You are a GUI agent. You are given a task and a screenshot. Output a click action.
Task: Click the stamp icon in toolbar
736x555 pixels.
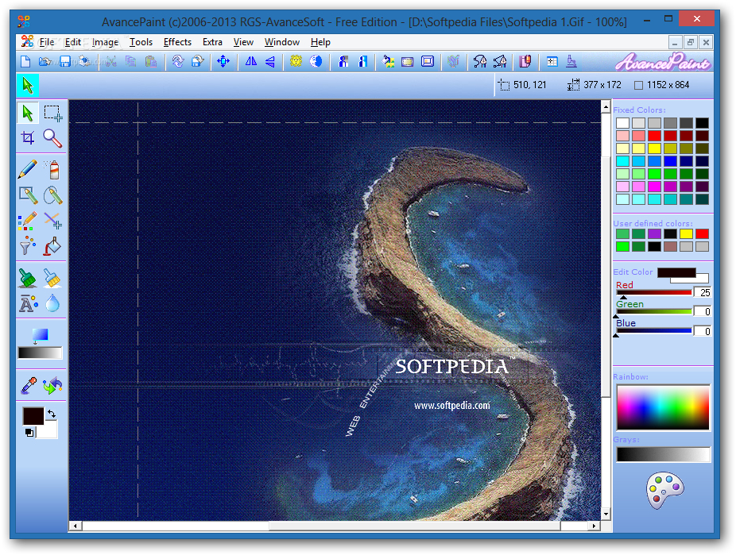[x=571, y=61]
